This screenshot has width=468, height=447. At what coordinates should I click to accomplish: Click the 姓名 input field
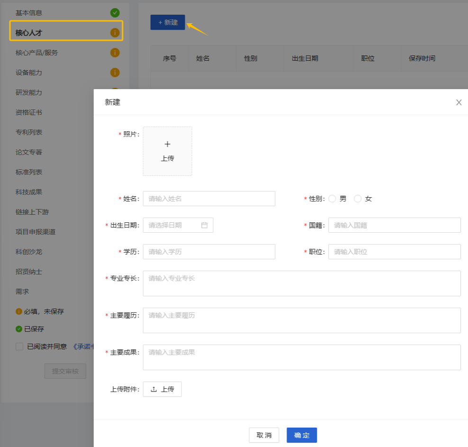click(x=209, y=199)
